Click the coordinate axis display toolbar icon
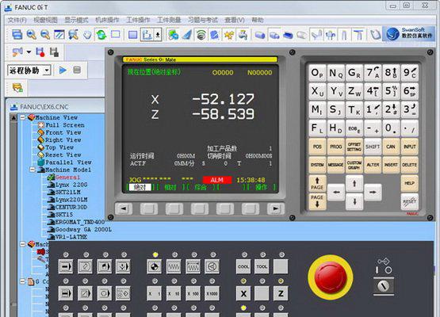 (147, 35)
